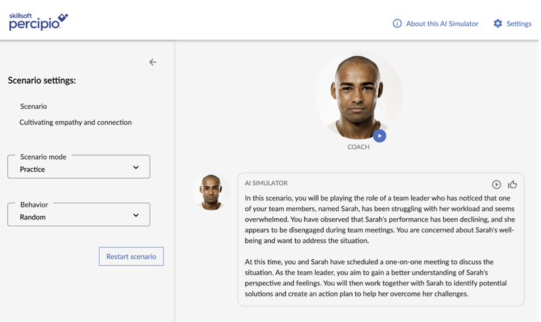Image resolution: width=541 pixels, height=322 pixels.
Task: Select the Cultivating empathy and connection scenario text
Action: pyautogui.click(x=76, y=122)
